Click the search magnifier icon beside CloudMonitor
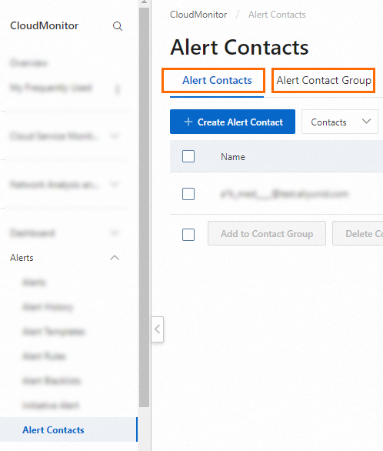The width and height of the screenshot is (383, 451). click(118, 26)
